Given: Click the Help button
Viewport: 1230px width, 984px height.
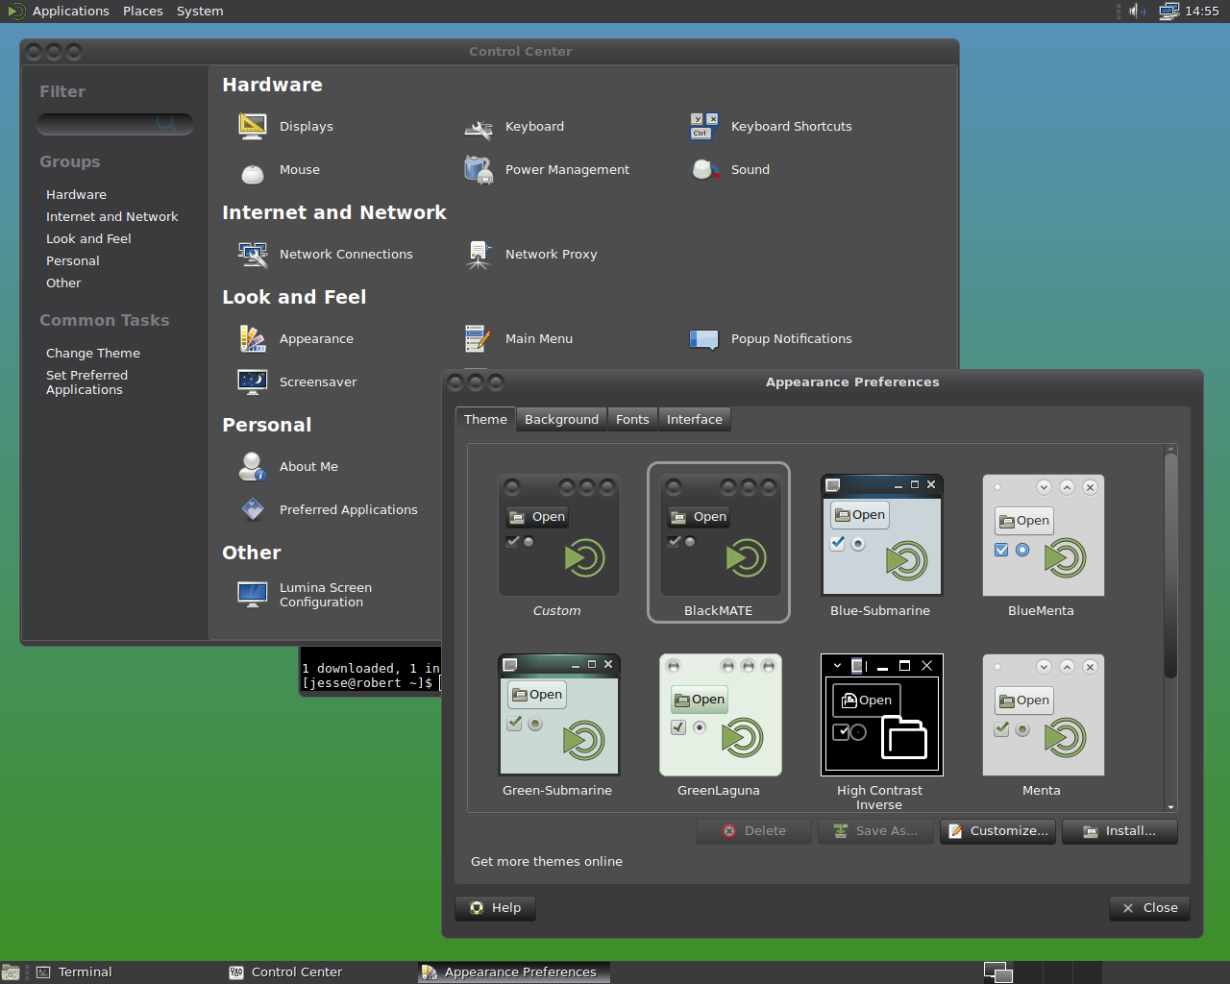Looking at the screenshot, I should tap(495, 908).
